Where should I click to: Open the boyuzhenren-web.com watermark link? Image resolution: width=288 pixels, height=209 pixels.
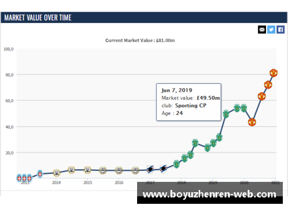[x=210, y=194]
